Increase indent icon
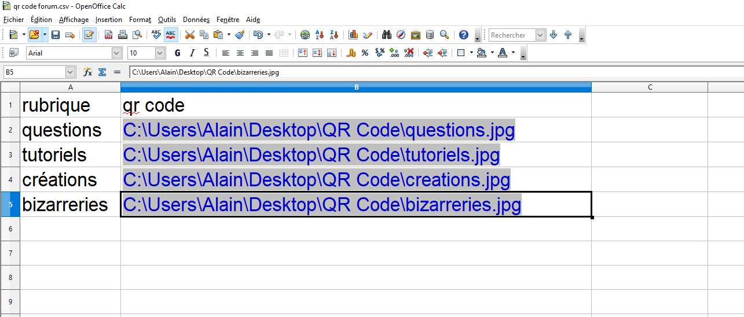744x317 pixels. point(442,53)
